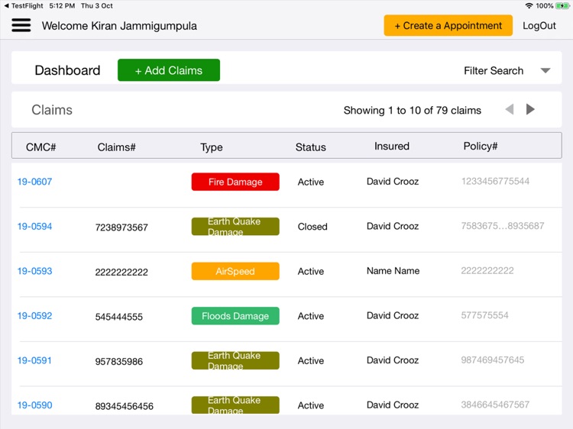Open claim 19-0593

pos(34,271)
